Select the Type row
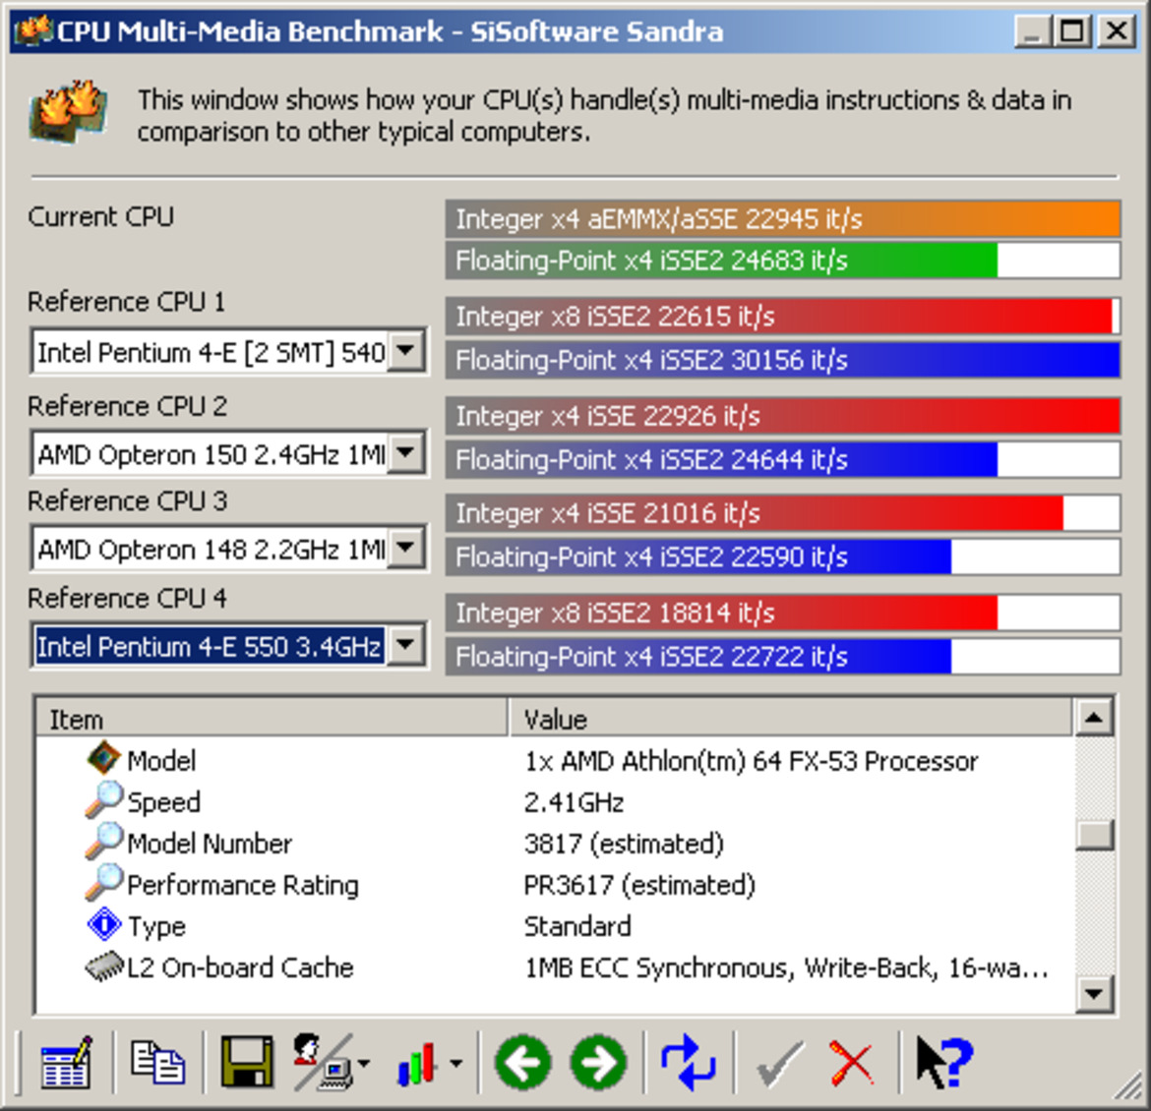The image size is (1151, 1111). [555, 926]
